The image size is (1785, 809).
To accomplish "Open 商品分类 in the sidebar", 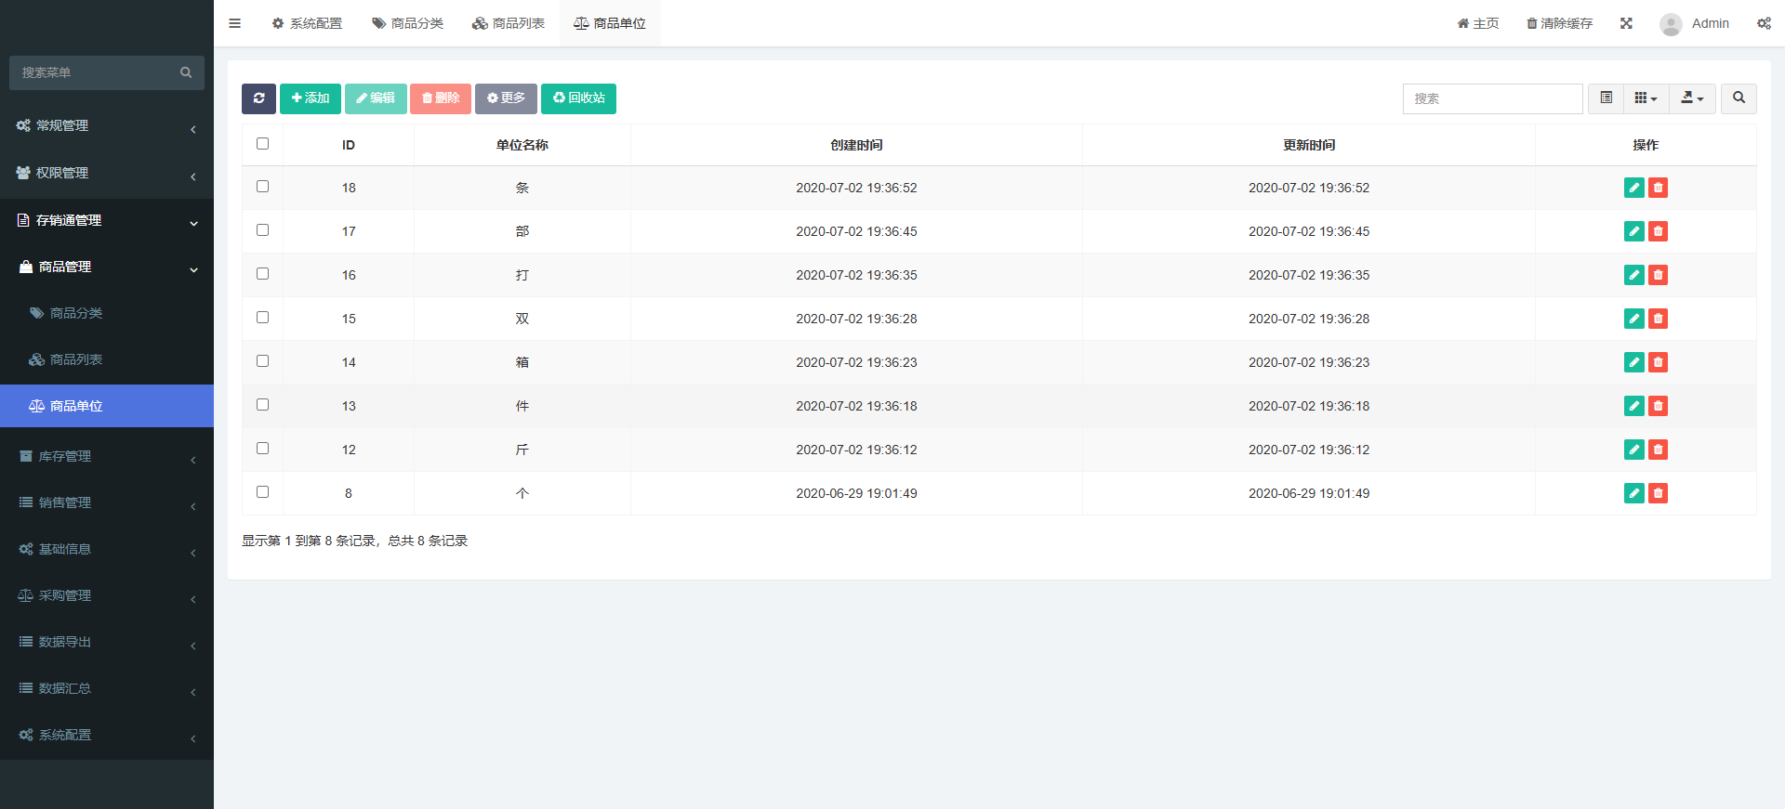I will [x=76, y=313].
